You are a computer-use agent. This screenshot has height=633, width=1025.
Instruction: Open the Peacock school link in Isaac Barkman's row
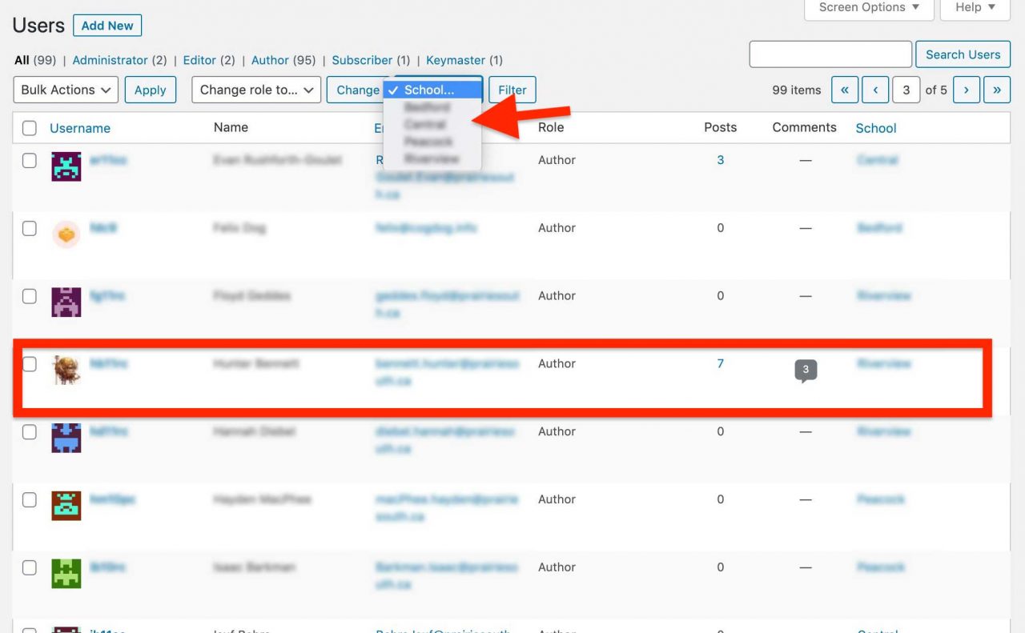point(881,567)
